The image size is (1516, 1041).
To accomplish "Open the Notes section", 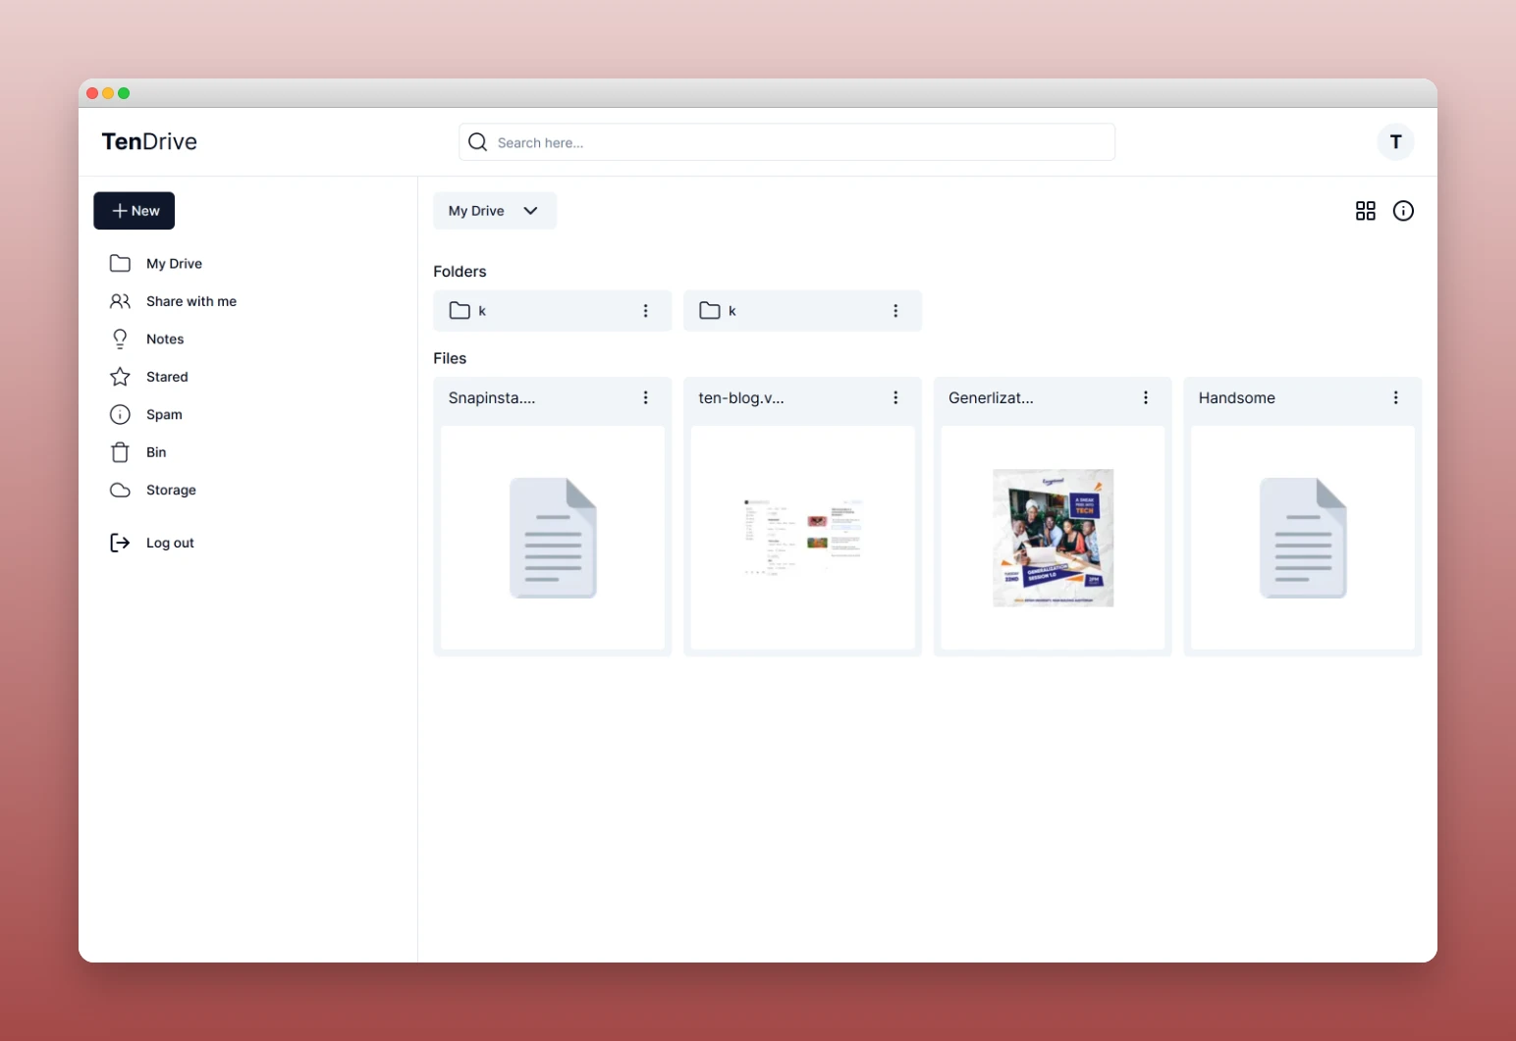I will pos(165,339).
